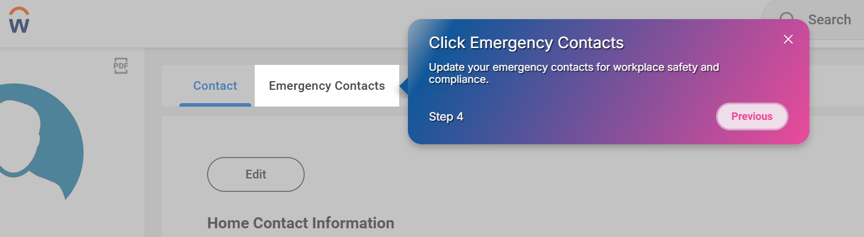
Task: Open the Emergency Contacts tab
Action: 327,86
